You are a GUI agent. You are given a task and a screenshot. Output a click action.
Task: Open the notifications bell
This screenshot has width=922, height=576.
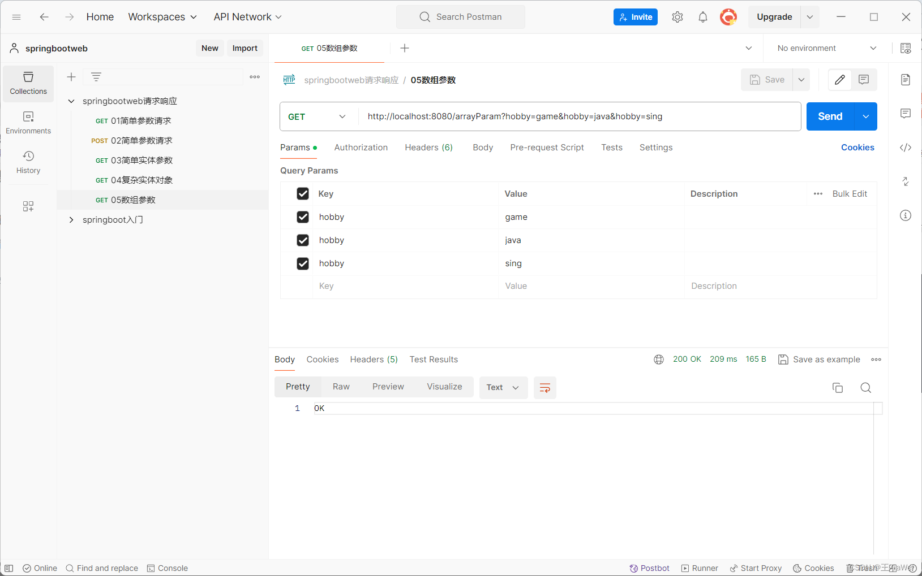pos(703,17)
